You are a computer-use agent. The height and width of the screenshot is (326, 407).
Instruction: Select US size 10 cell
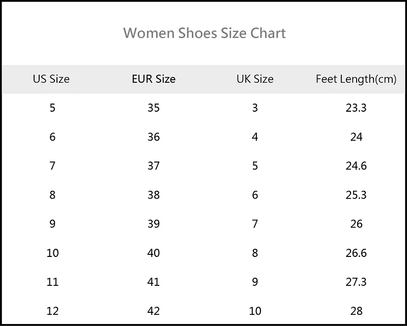click(x=52, y=253)
